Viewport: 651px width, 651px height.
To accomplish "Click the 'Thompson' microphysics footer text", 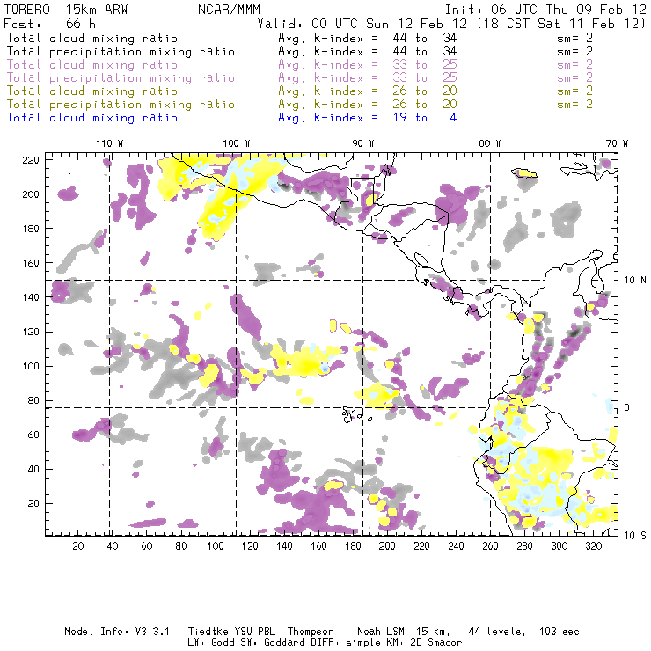I will 311,632.
